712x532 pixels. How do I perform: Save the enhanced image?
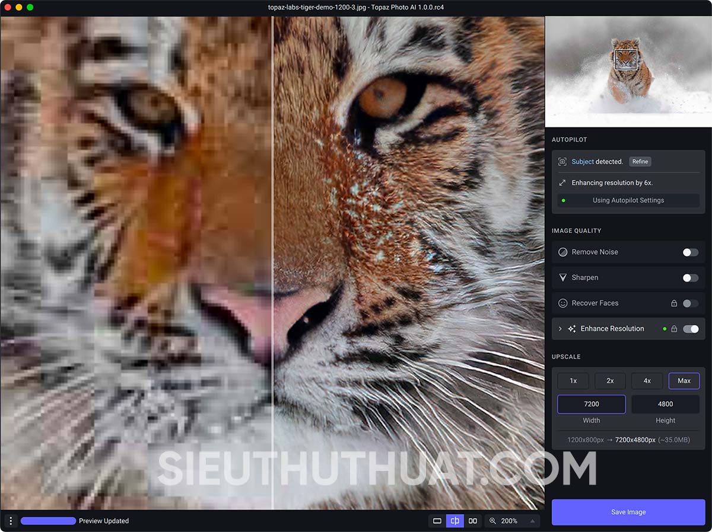[x=628, y=512]
